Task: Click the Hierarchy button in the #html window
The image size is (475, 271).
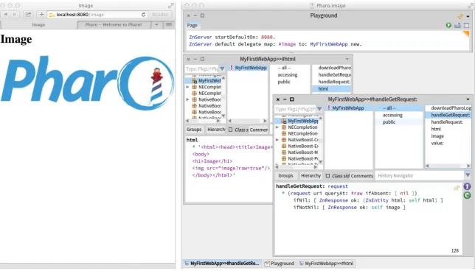Action: pyautogui.click(x=216, y=130)
